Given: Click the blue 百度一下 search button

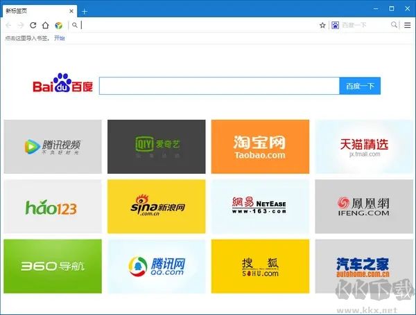Looking at the screenshot, I should pos(360,86).
